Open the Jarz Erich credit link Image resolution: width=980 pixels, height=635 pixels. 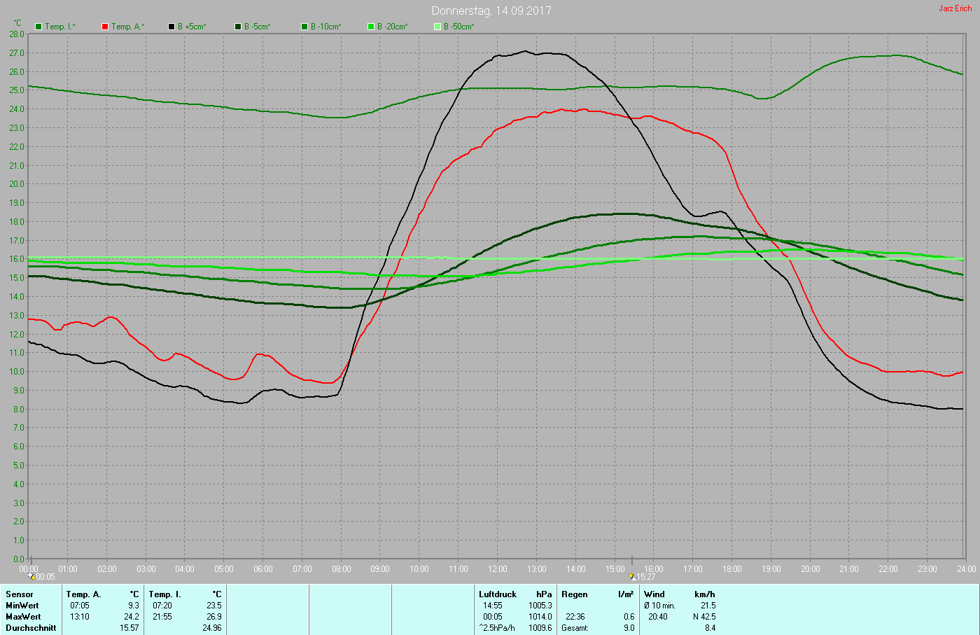955,8
